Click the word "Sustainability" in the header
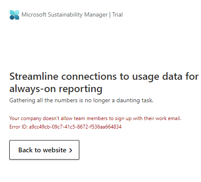201x182 pixels. point(65,15)
